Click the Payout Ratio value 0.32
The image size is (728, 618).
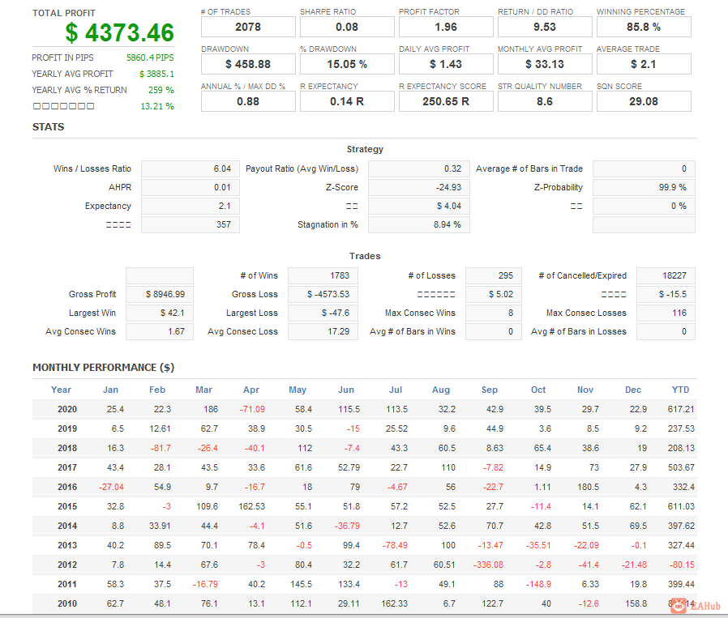pyautogui.click(x=419, y=169)
